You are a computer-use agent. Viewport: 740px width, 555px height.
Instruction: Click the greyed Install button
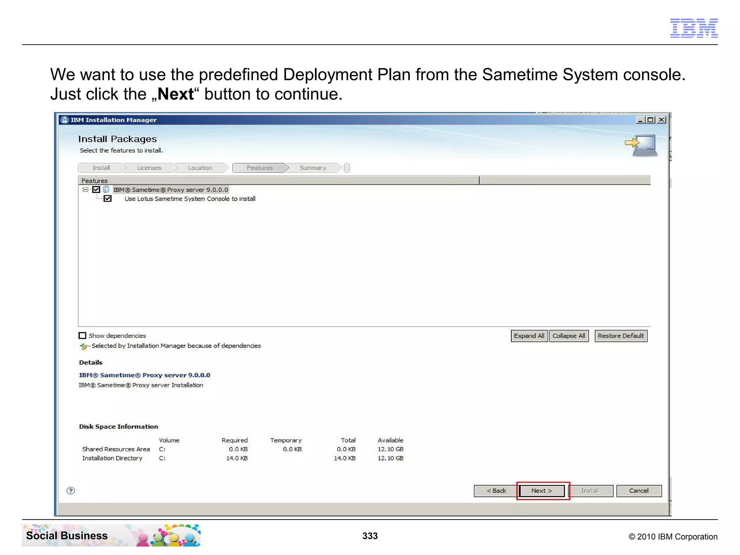(x=590, y=491)
